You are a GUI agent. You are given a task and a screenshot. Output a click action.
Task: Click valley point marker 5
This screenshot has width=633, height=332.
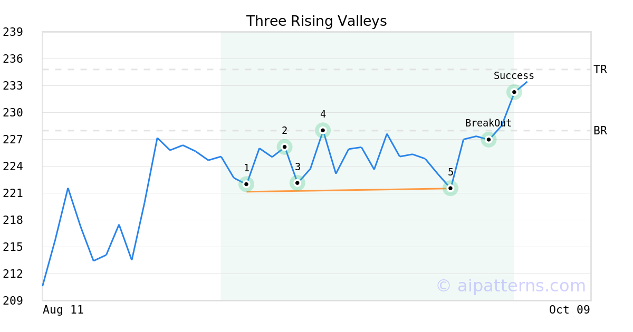tap(450, 188)
